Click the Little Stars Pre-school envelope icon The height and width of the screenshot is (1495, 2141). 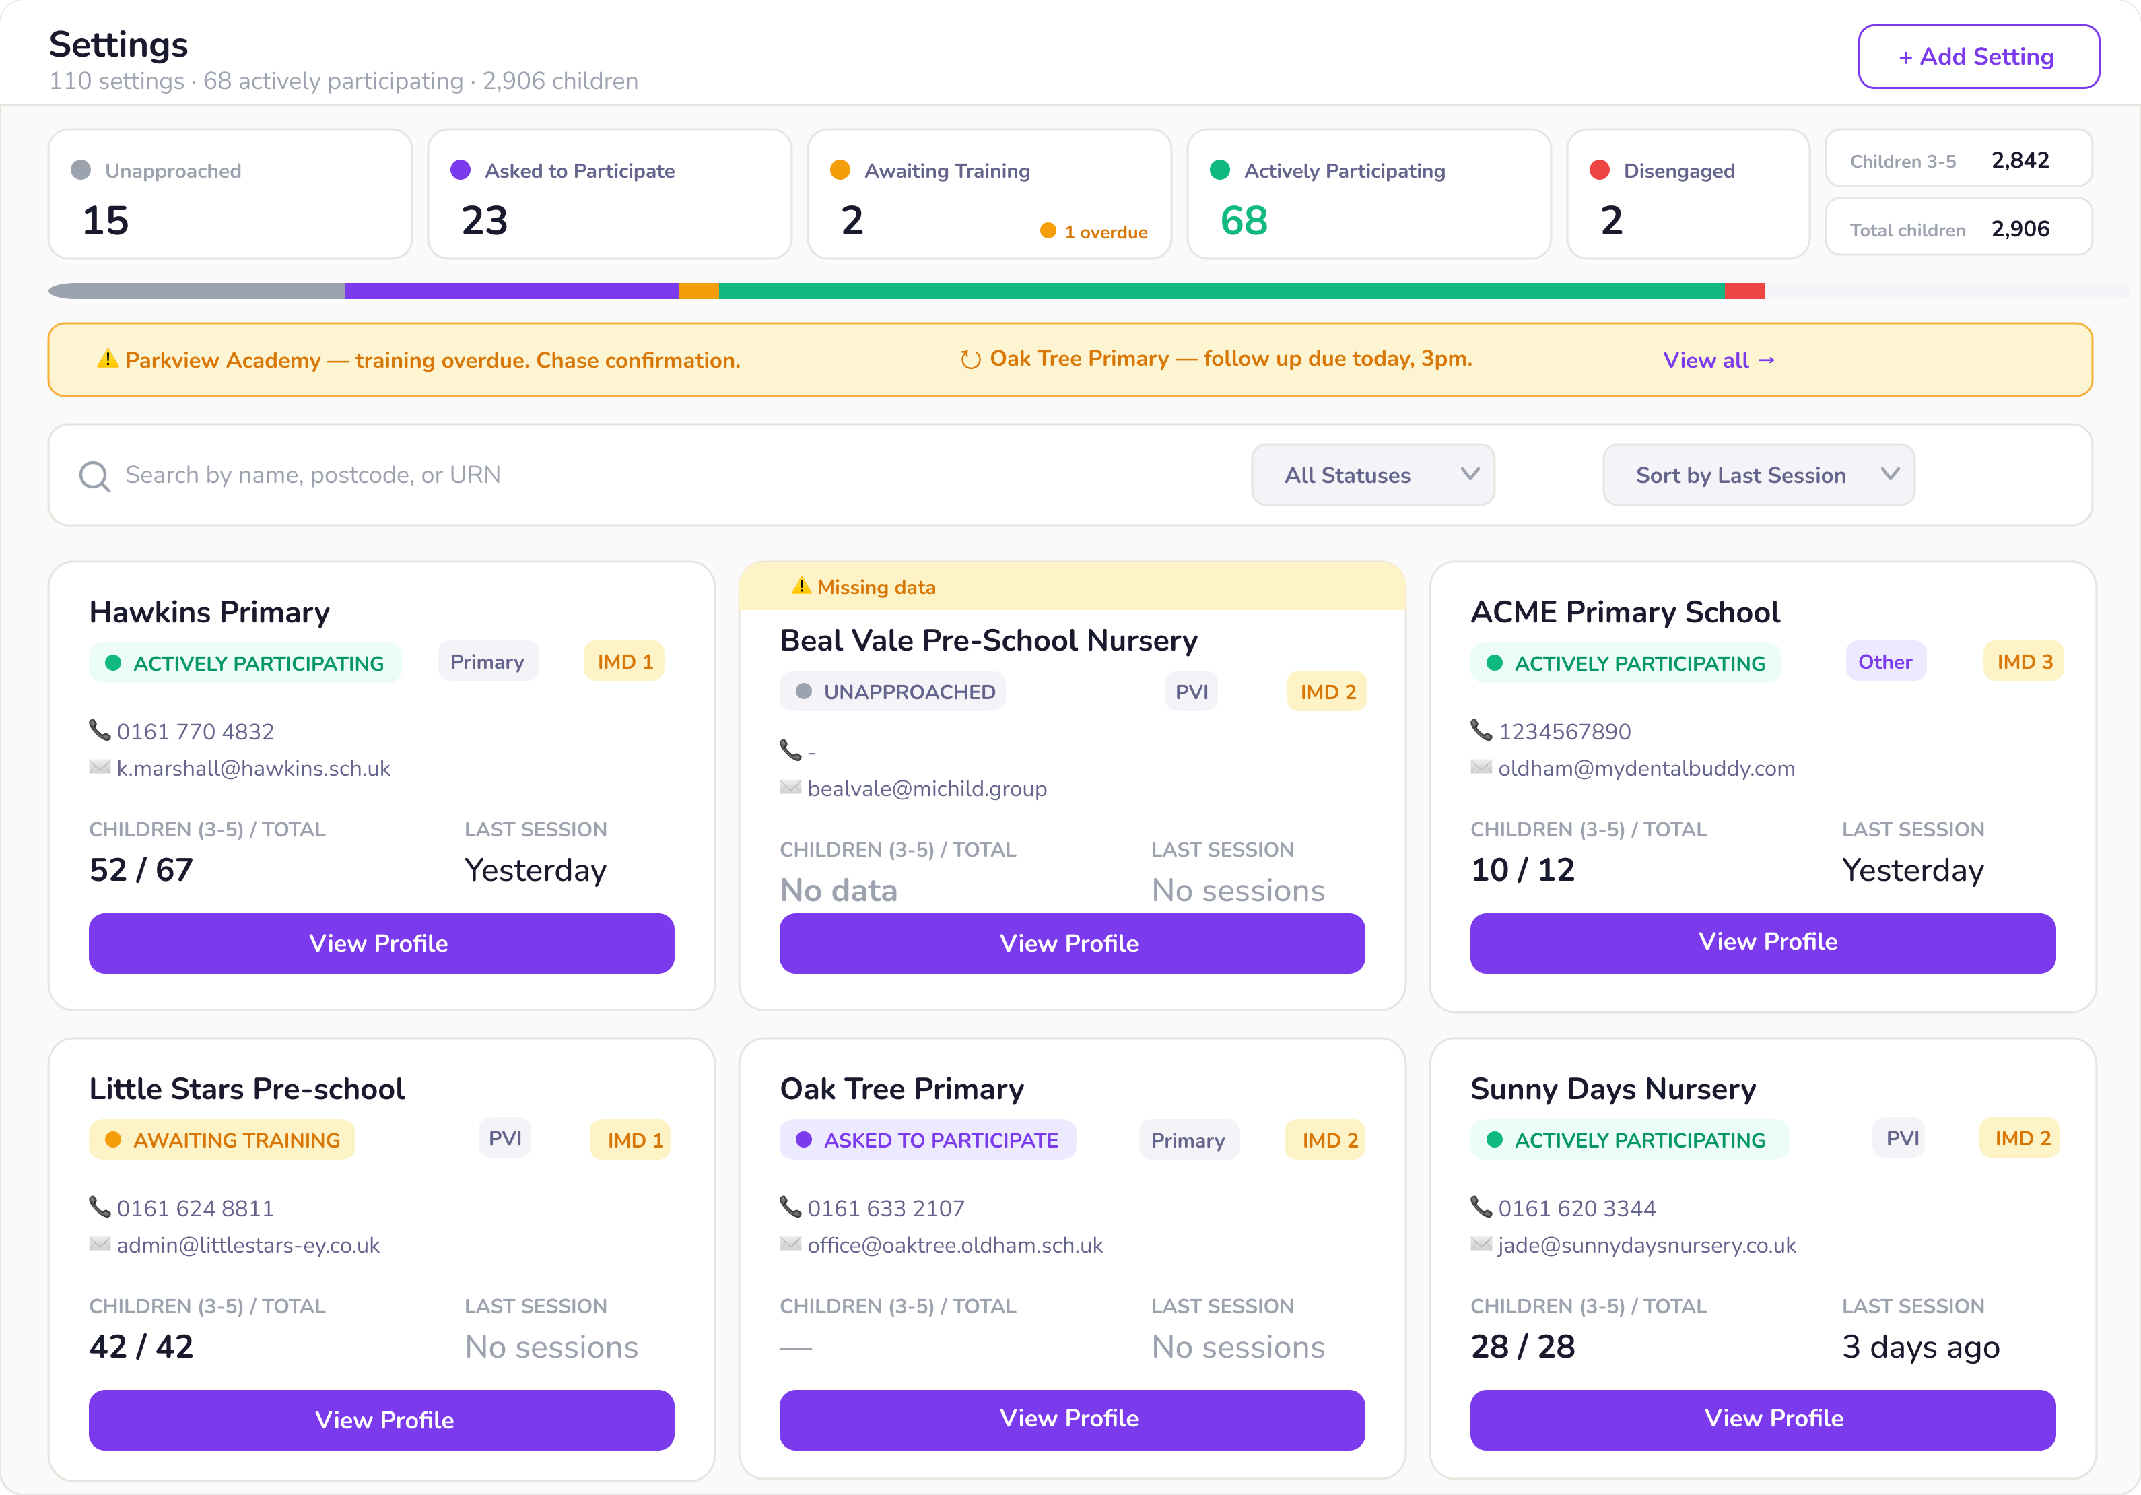pos(100,1243)
